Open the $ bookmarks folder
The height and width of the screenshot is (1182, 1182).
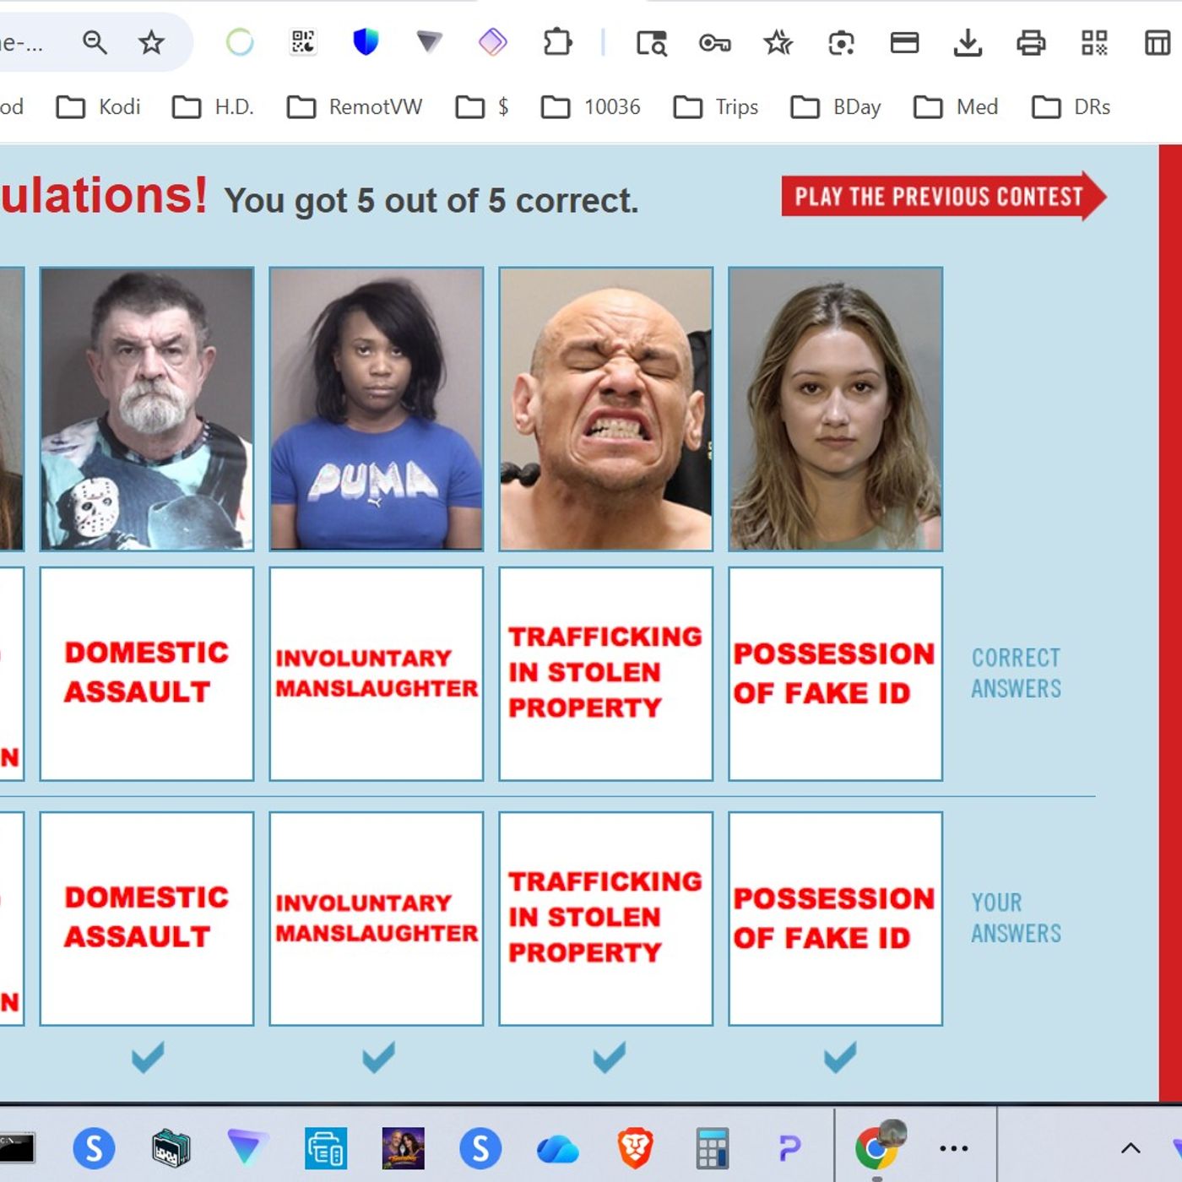click(x=482, y=107)
